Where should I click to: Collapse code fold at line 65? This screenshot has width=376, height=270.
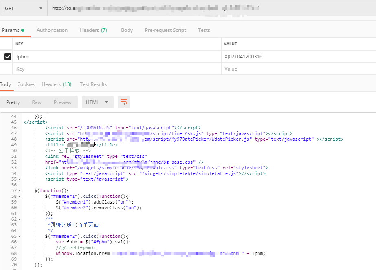coord(20,237)
